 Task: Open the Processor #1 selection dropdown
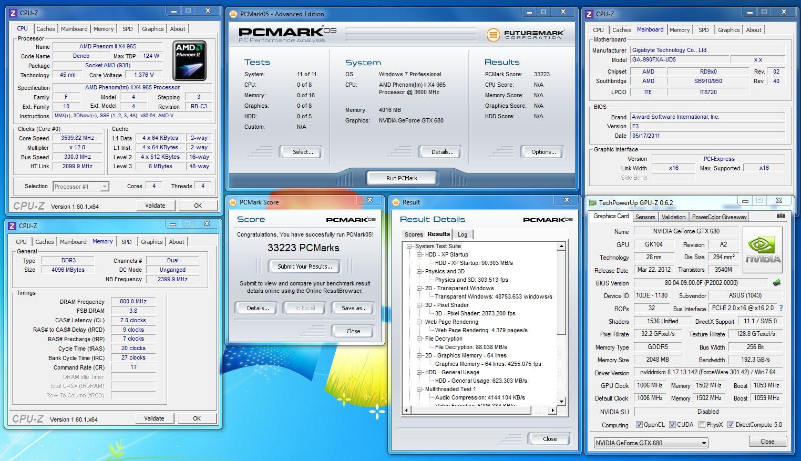[x=105, y=187]
